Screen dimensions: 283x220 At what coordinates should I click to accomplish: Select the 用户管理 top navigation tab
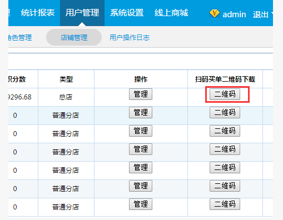click(82, 13)
